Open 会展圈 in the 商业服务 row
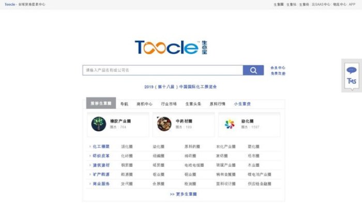Viewport: 362px width, 203px height. tap(158, 184)
